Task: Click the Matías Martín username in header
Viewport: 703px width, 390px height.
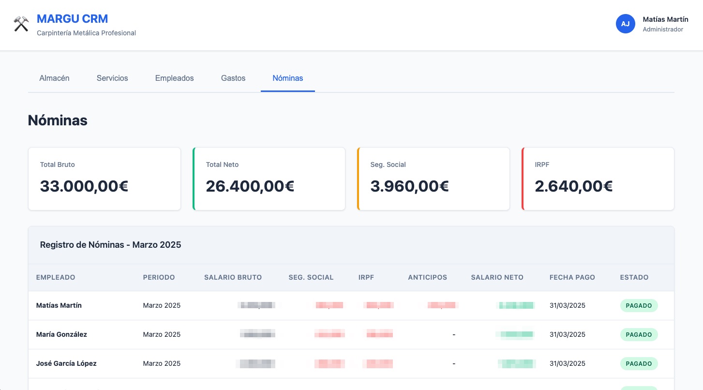Action: tap(665, 19)
